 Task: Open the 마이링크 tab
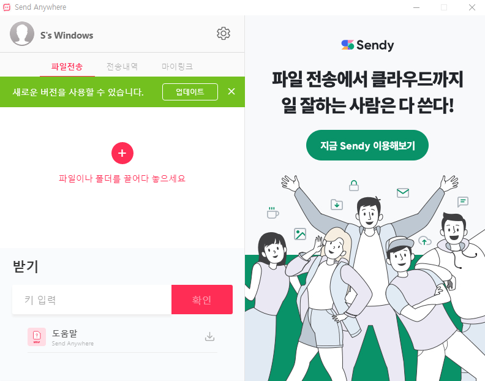click(x=177, y=67)
